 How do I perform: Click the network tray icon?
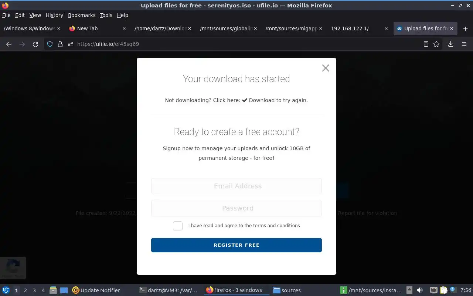point(434,290)
